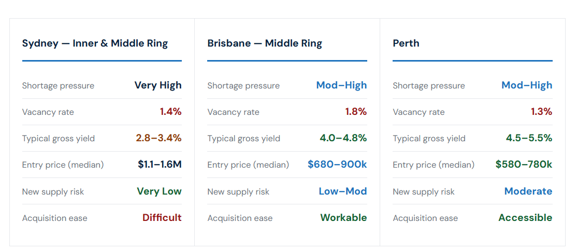Click Sydney's 2.8–3.4% gross yield value
Viewport: 577px width, 252px height.
tap(158, 138)
